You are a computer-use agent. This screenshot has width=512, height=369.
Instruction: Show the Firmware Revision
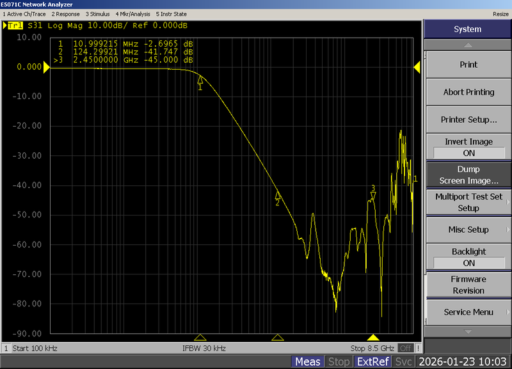[468, 284]
